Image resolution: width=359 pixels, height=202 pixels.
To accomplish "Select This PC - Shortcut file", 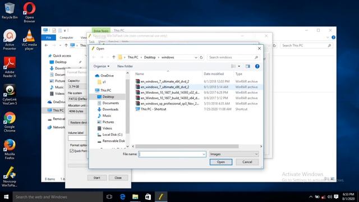I will 151,109.
